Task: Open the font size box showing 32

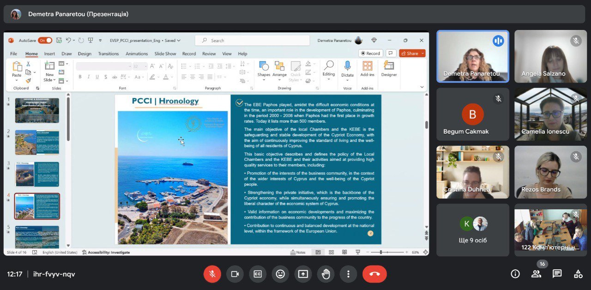Action: pyautogui.click(x=140, y=66)
